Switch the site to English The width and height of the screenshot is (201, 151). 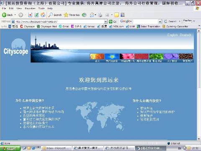[173, 35]
